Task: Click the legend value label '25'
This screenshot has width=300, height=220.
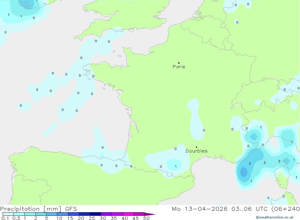Action: 92,218
